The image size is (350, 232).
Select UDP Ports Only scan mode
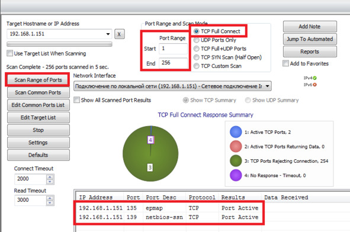[197, 40]
